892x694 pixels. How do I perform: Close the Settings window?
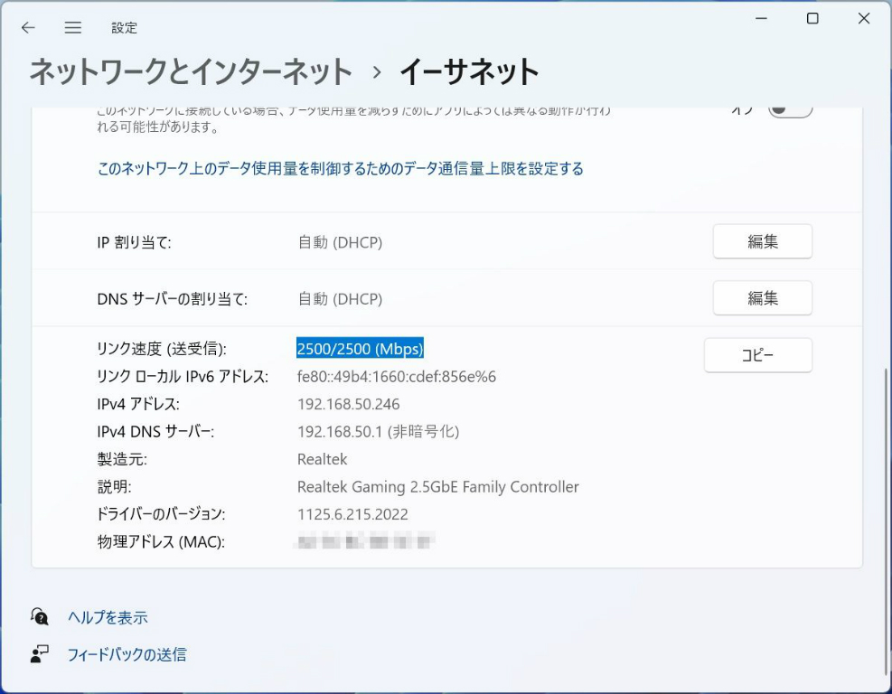(864, 19)
